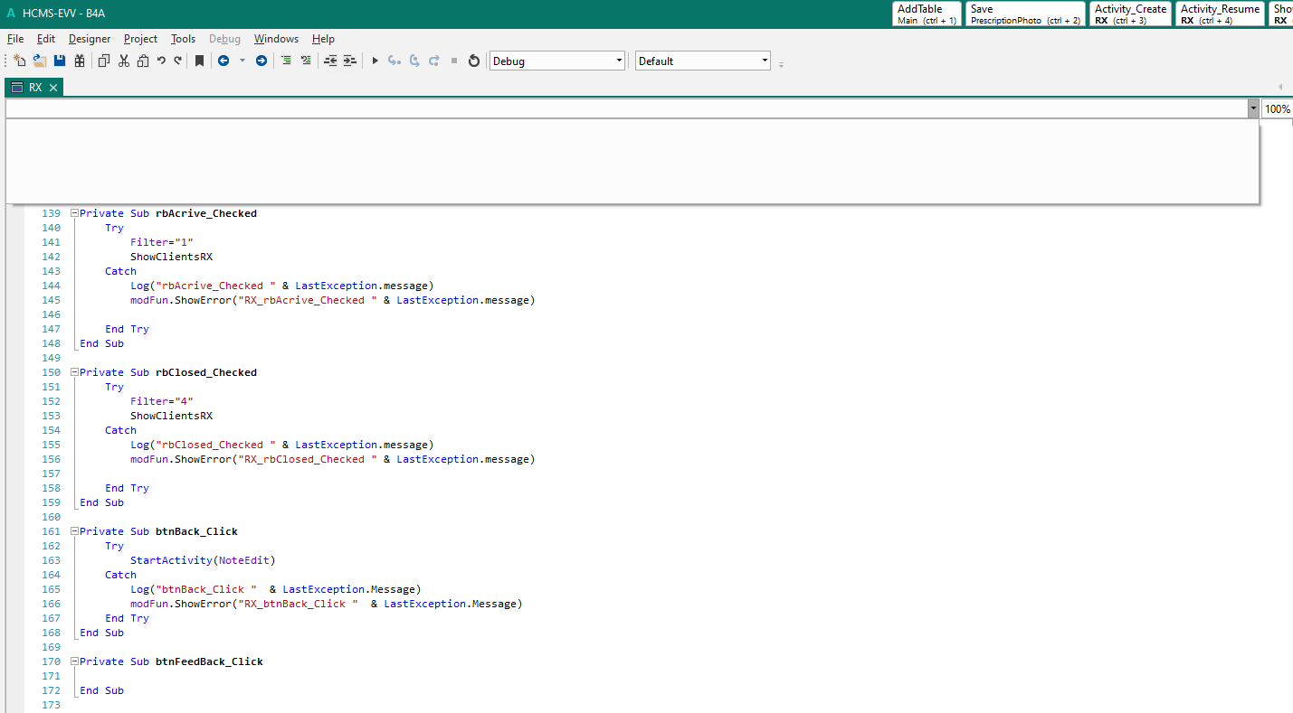
Task: Collapse the rbClosed_Checked sub
Action: coord(74,372)
